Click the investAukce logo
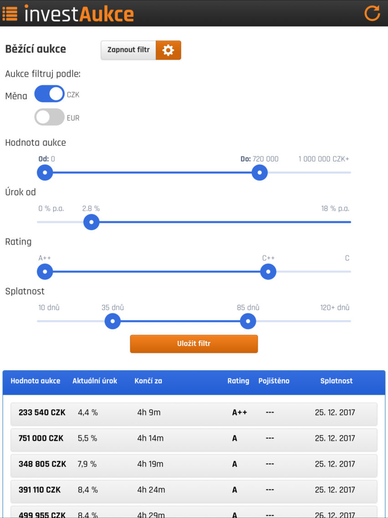Image resolution: width=388 pixels, height=518 pixels. tap(79, 14)
